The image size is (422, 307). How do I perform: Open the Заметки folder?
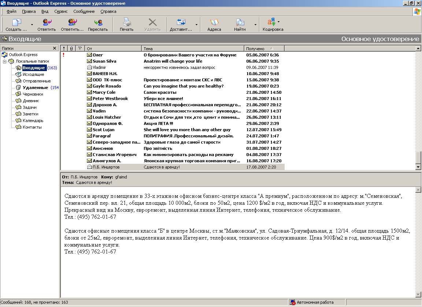[30, 114]
